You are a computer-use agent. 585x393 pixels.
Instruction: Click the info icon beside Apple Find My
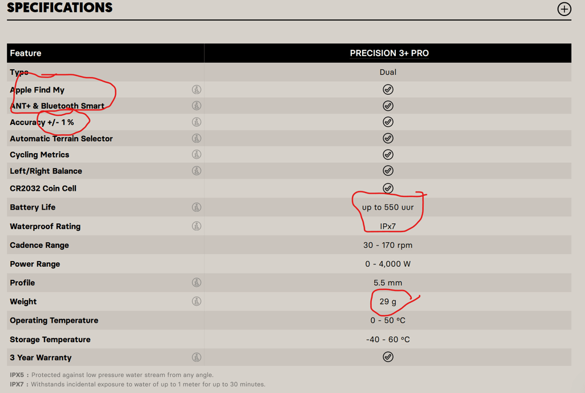(197, 90)
